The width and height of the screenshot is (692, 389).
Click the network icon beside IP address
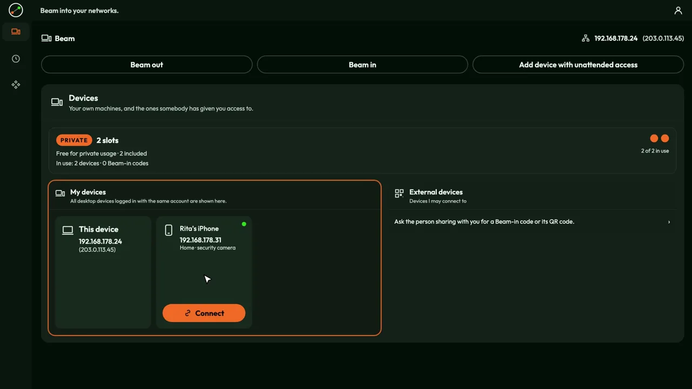click(585, 38)
